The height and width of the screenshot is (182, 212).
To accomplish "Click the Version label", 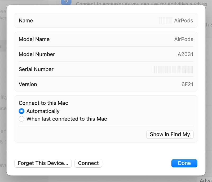I will 28,85.
